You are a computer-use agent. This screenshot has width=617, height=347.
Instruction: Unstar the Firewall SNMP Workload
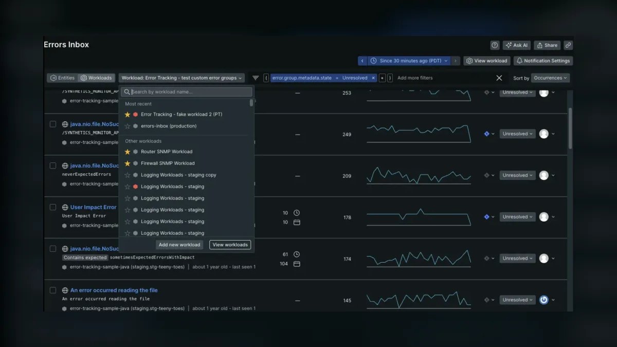click(x=128, y=163)
